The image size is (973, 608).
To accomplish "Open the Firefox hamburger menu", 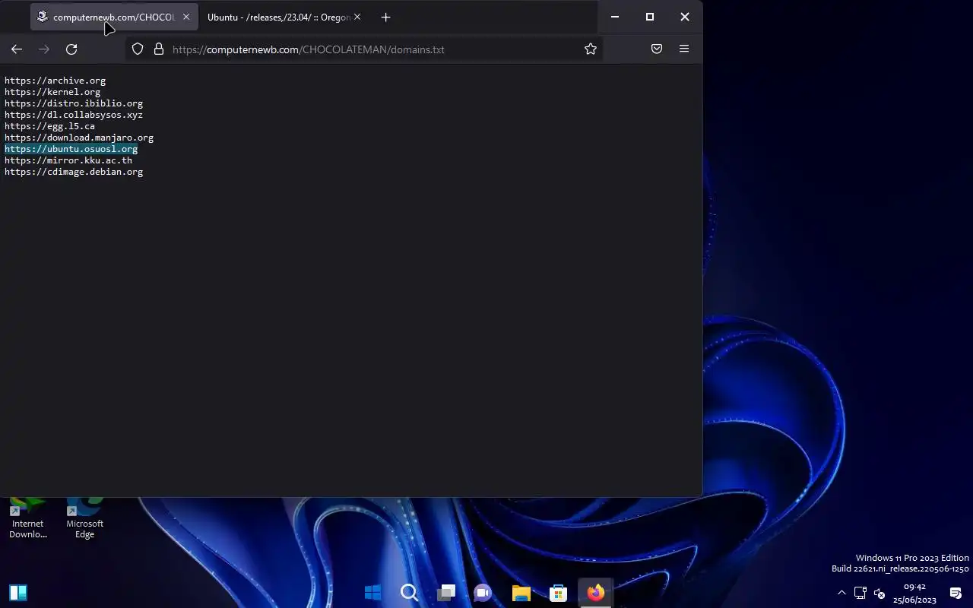I will pos(684,49).
